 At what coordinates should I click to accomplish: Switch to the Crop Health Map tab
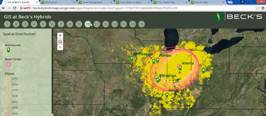pyautogui.click(x=170, y=3)
